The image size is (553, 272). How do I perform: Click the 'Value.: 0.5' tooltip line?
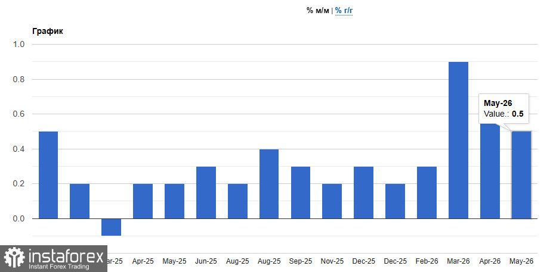[503, 114]
